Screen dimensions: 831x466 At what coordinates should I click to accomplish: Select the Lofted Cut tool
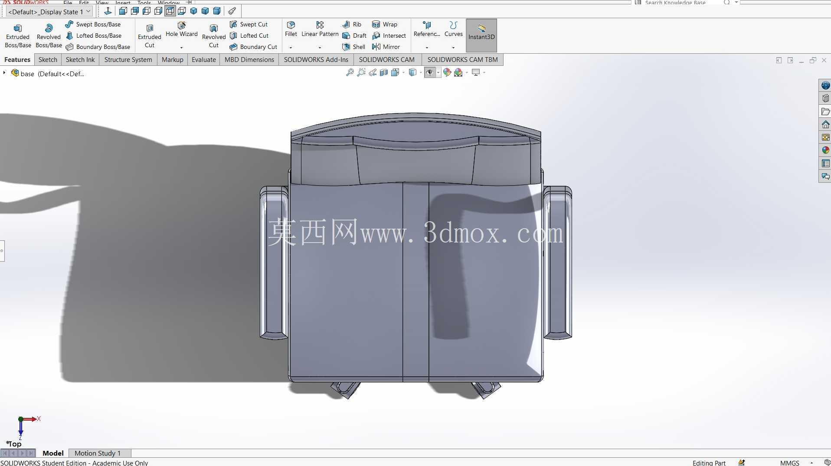coord(249,36)
